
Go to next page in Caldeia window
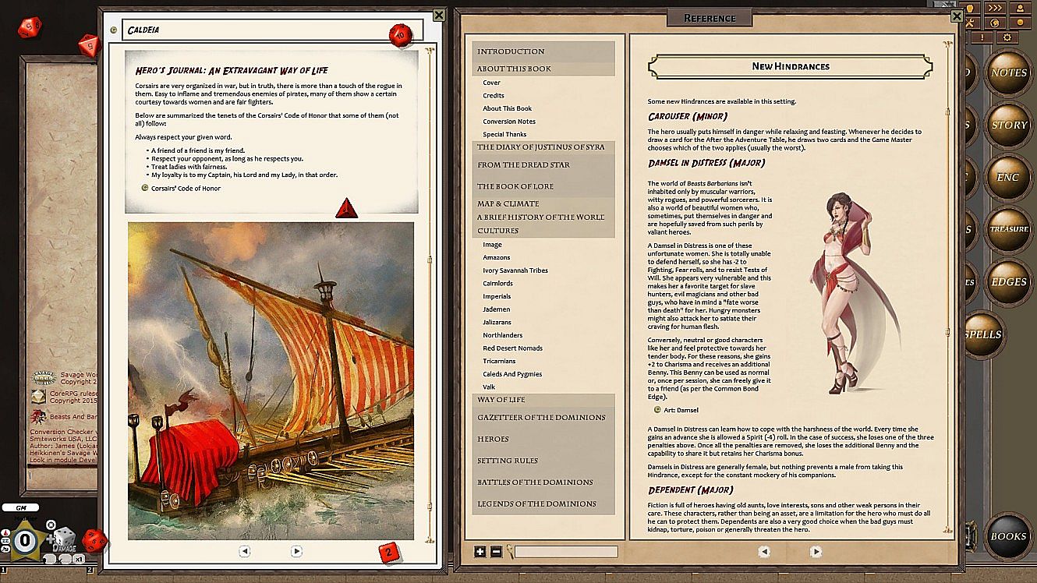pos(296,551)
